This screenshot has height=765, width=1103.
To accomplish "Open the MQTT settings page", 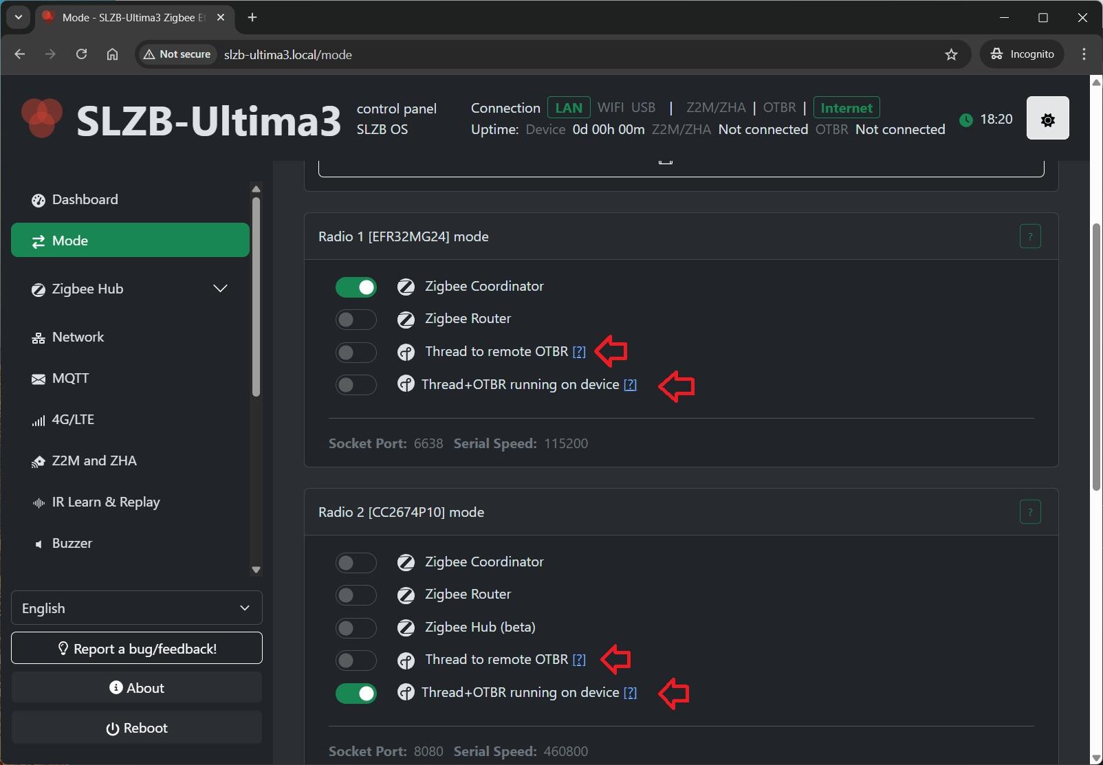I will [x=70, y=378].
